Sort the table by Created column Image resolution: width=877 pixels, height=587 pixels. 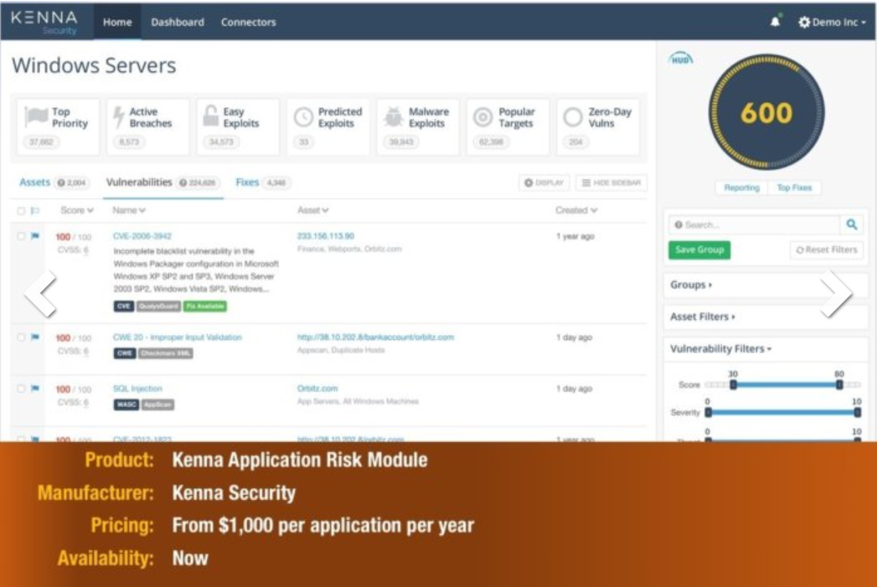[x=576, y=210]
